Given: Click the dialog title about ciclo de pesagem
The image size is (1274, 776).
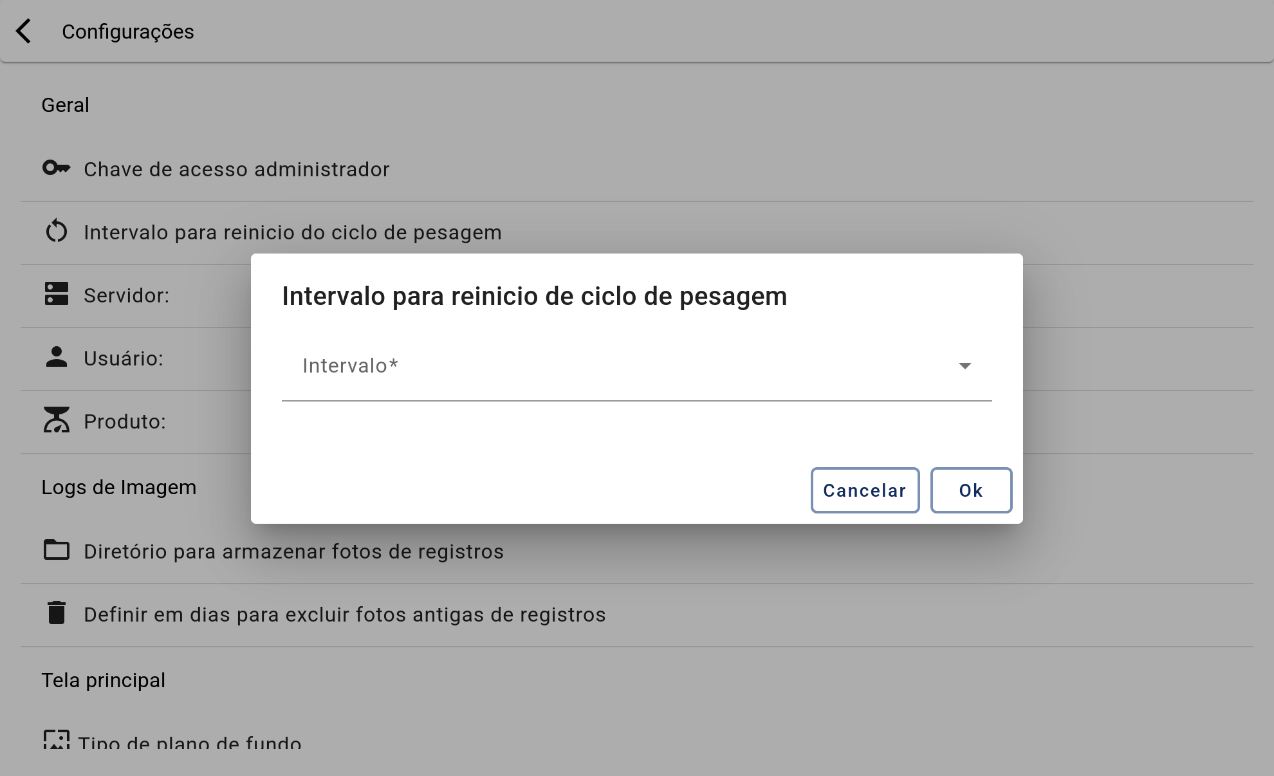Looking at the screenshot, I should [534, 296].
